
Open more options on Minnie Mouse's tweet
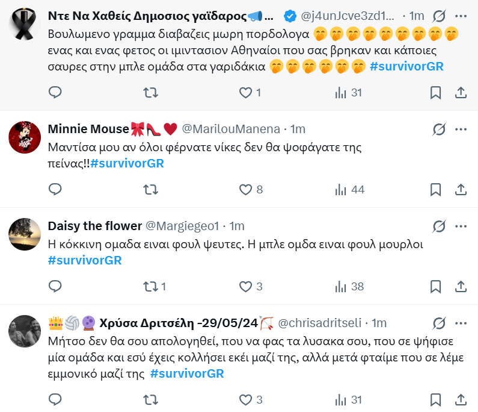[461, 129]
